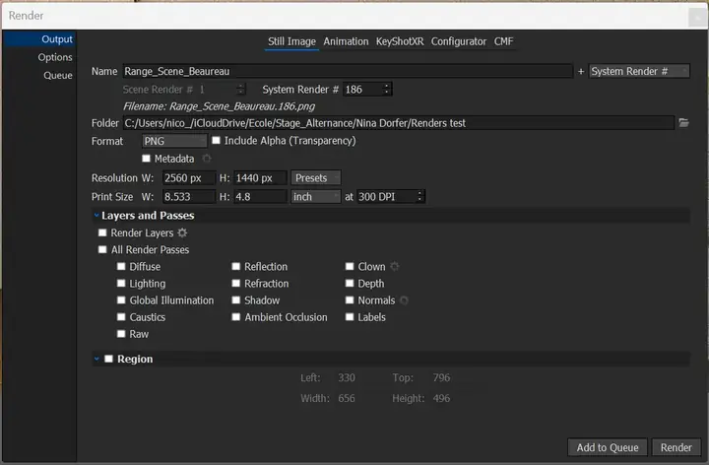Screen dimensions: 709x465
Task: Click Region Height value 496
Action: 441,399
